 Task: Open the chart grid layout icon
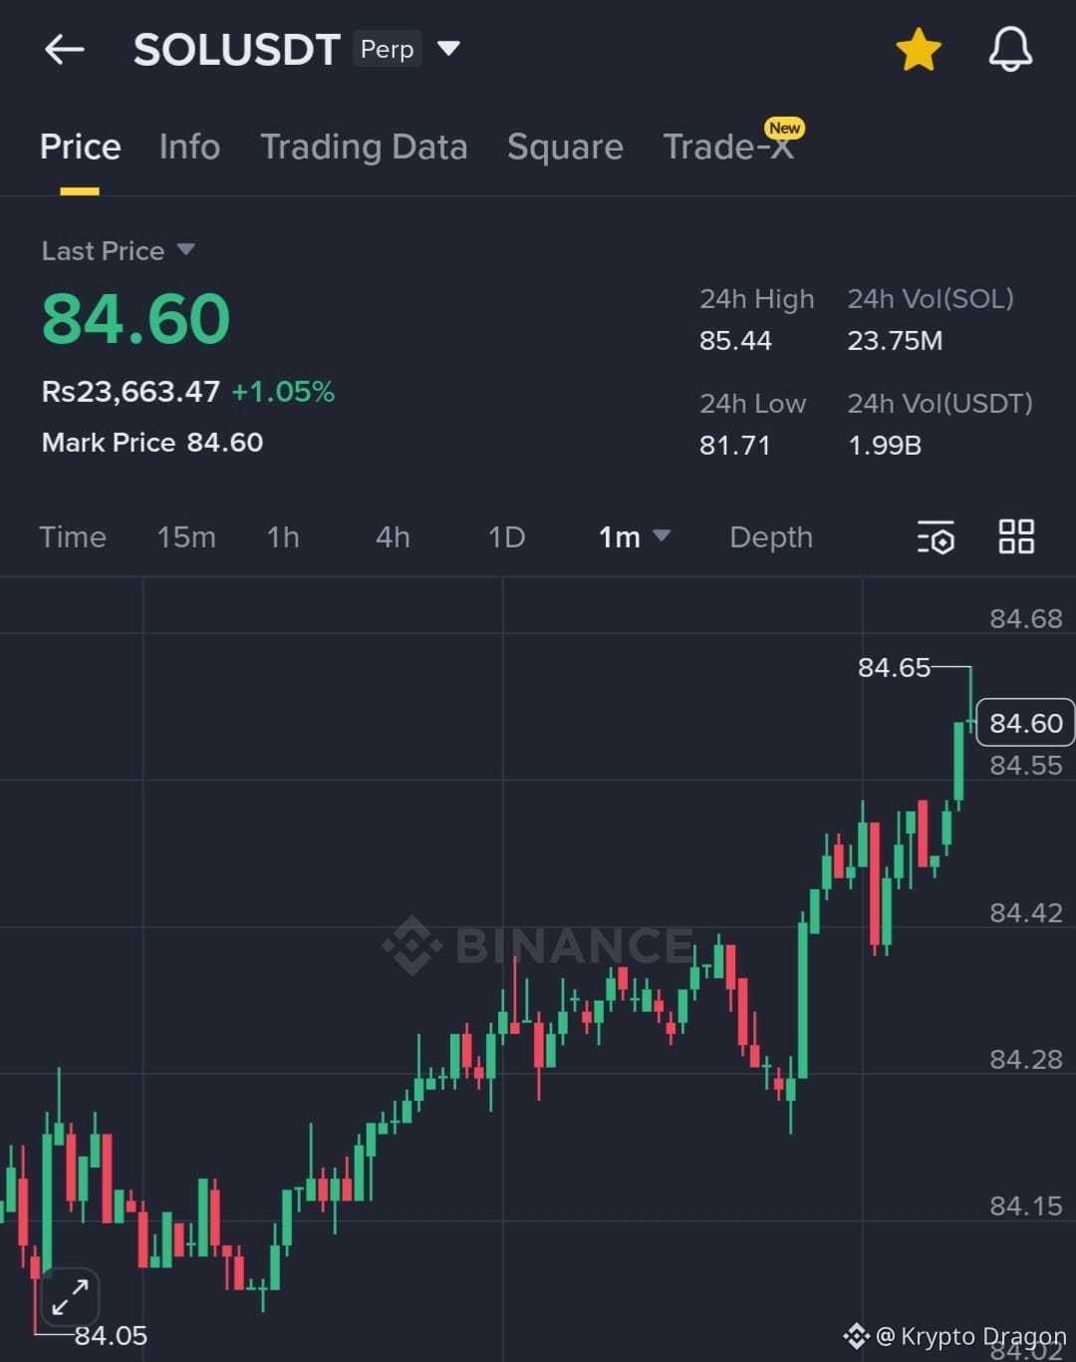click(1016, 536)
